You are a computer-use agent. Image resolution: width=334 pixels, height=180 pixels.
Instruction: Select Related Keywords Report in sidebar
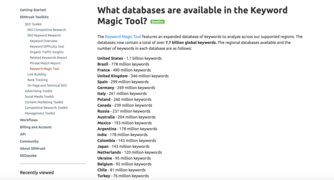click(x=48, y=58)
